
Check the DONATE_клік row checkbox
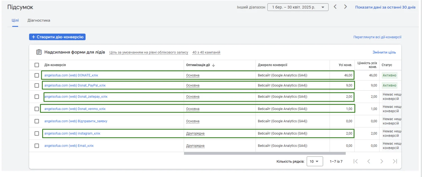click(x=37, y=75)
